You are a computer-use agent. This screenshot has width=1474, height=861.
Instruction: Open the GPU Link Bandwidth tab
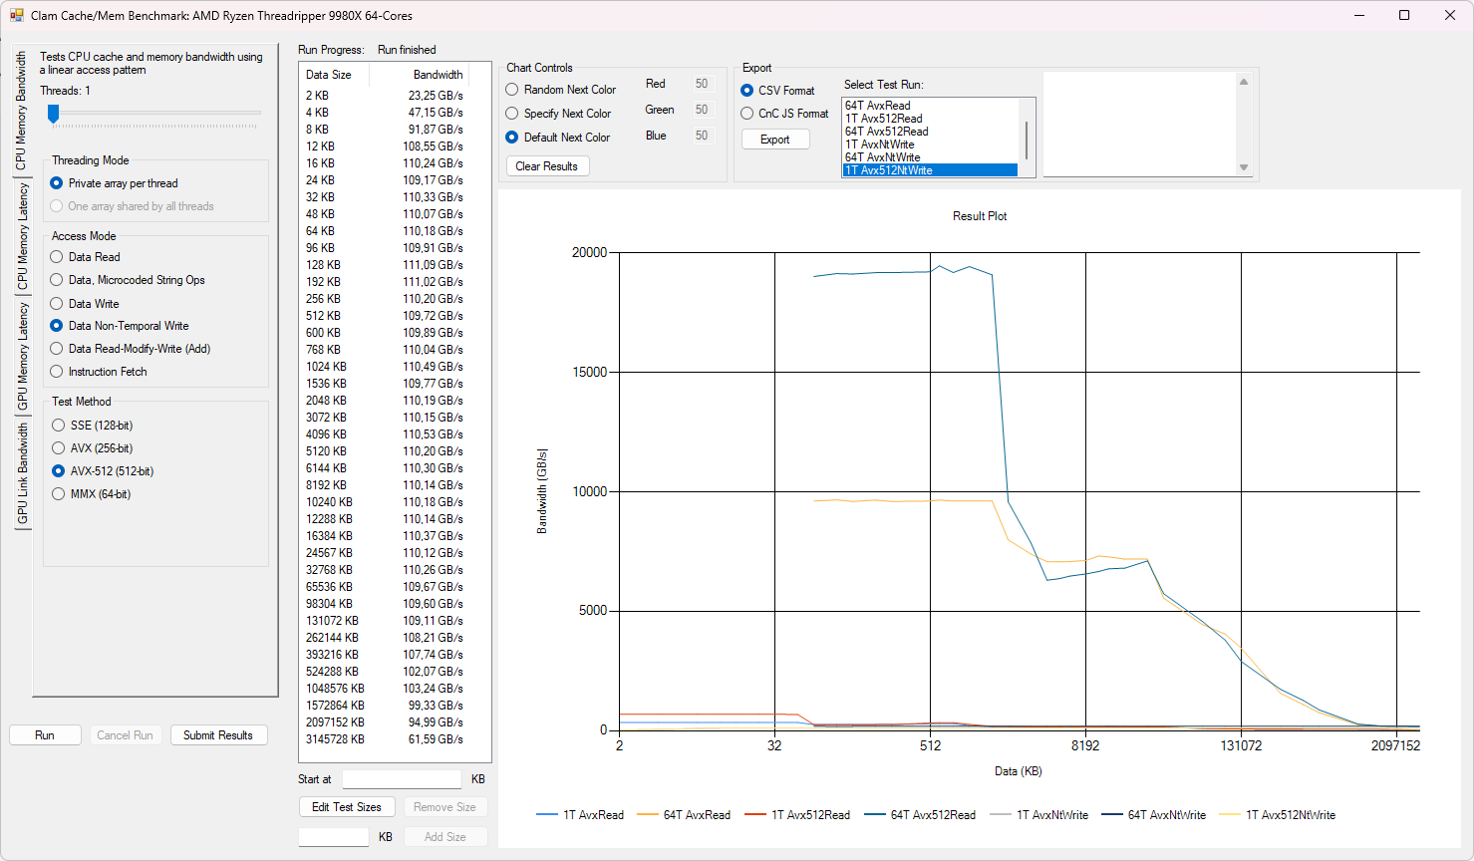tap(22, 474)
